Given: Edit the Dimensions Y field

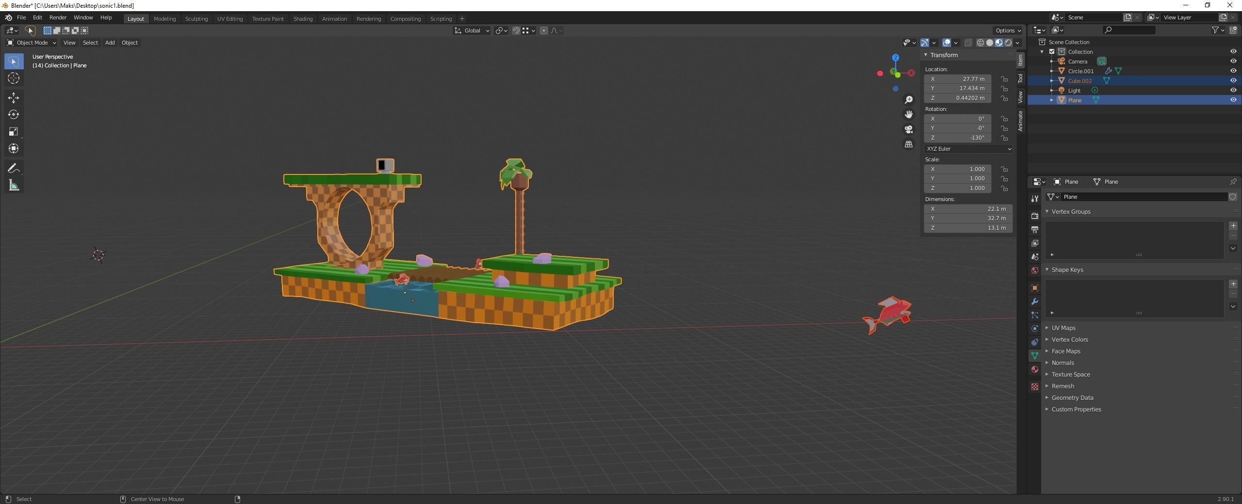Looking at the screenshot, I should [x=968, y=218].
